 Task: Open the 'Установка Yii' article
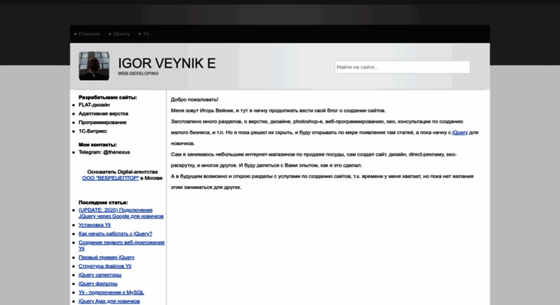tap(94, 225)
